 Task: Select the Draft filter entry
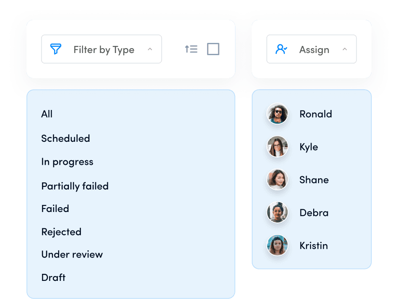tap(53, 277)
